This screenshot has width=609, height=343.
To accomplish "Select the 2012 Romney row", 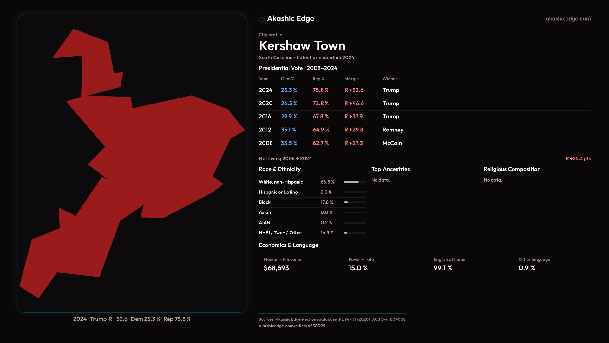I will coord(330,130).
